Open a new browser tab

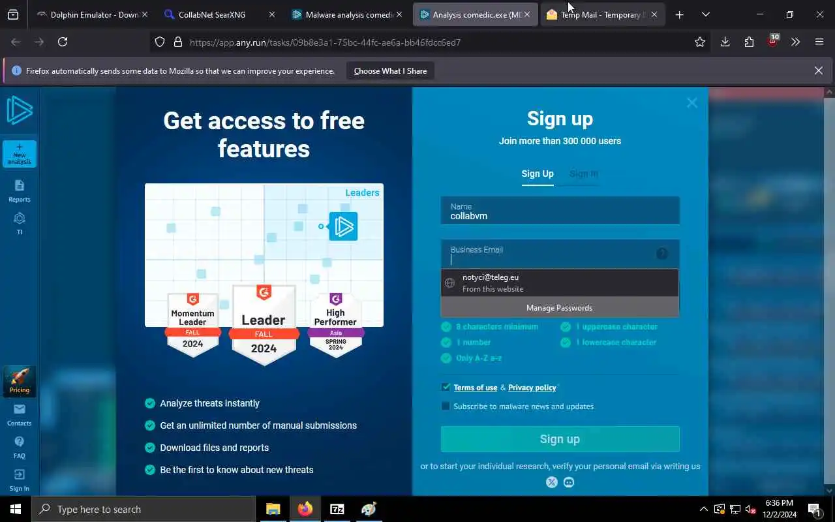pyautogui.click(x=679, y=14)
